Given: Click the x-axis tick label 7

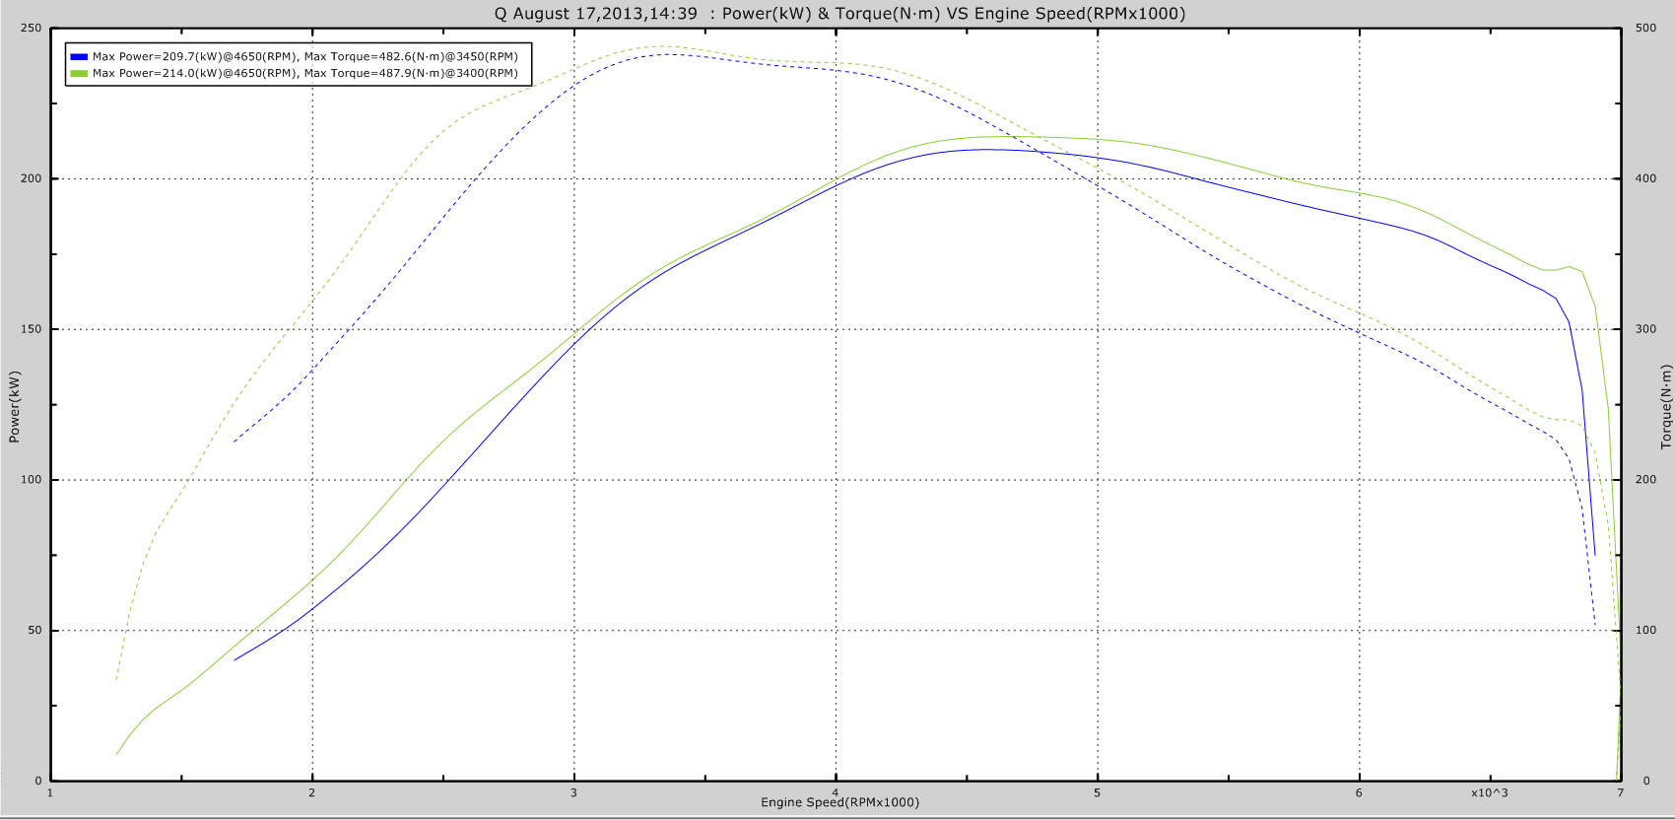Looking at the screenshot, I should (x=1620, y=793).
